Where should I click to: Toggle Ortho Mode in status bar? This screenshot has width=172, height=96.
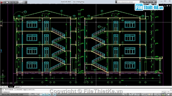click(35, 94)
